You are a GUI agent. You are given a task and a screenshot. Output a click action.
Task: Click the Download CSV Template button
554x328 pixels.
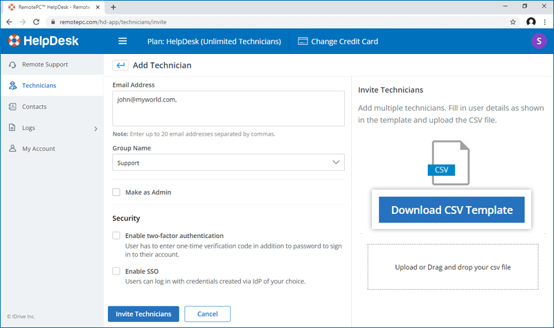[x=452, y=210]
